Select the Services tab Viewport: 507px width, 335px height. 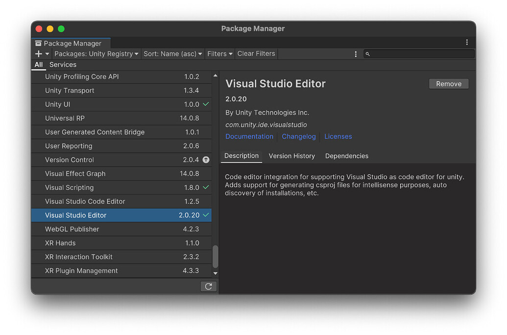pos(63,64)
